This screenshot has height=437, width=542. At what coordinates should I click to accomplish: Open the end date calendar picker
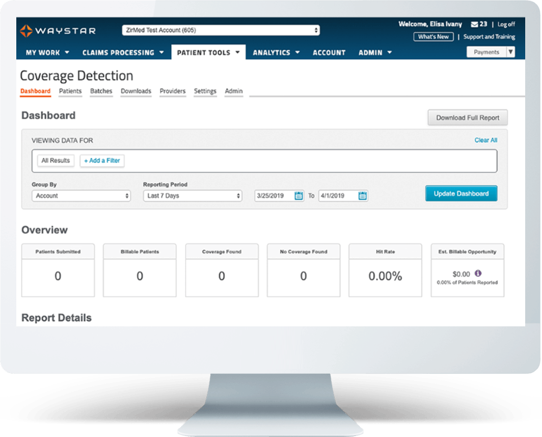363,195
